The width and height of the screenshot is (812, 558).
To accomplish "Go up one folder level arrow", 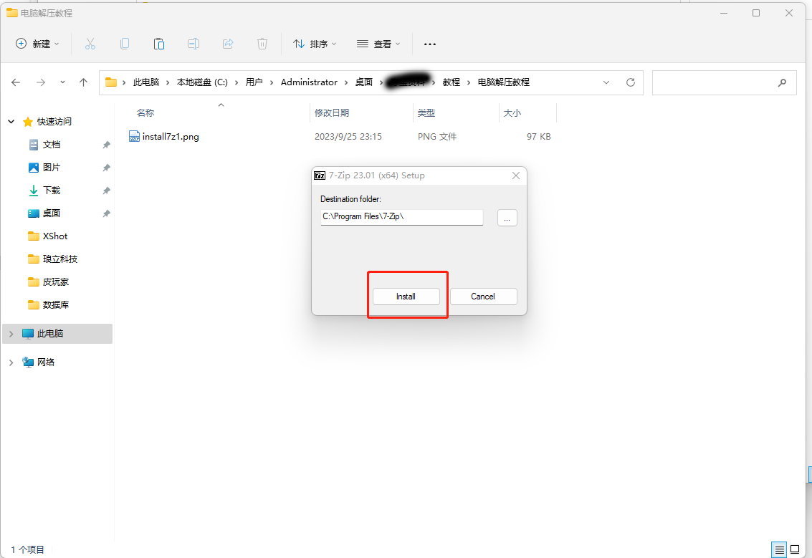I will point(83,82).
